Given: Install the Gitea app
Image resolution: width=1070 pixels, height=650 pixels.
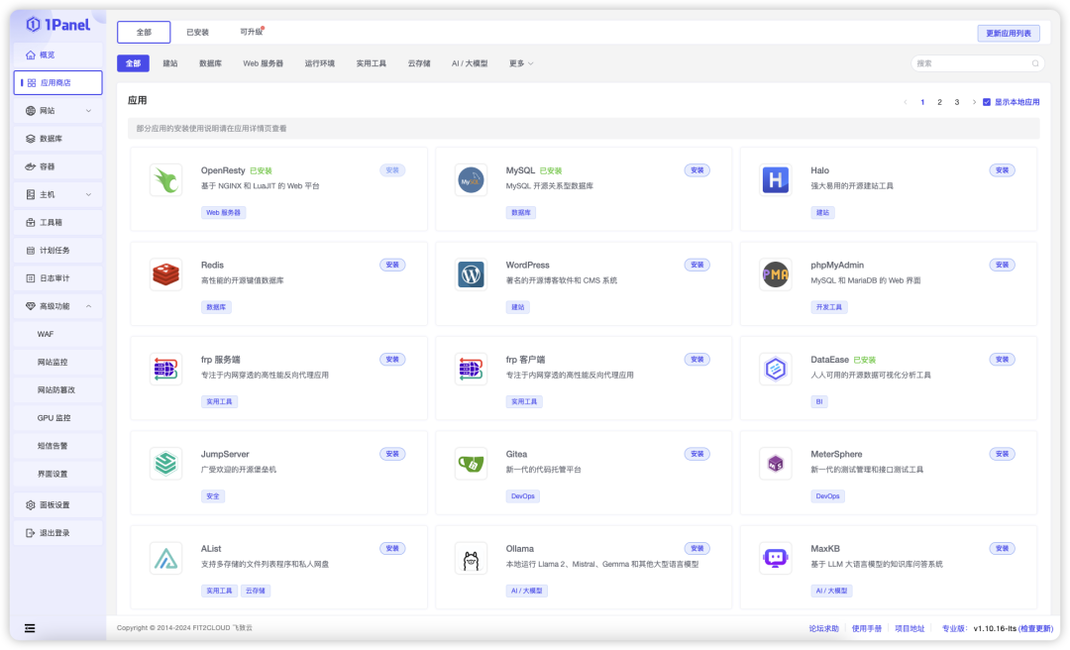Looking at the screenshot, I should (x=696, y=454).
